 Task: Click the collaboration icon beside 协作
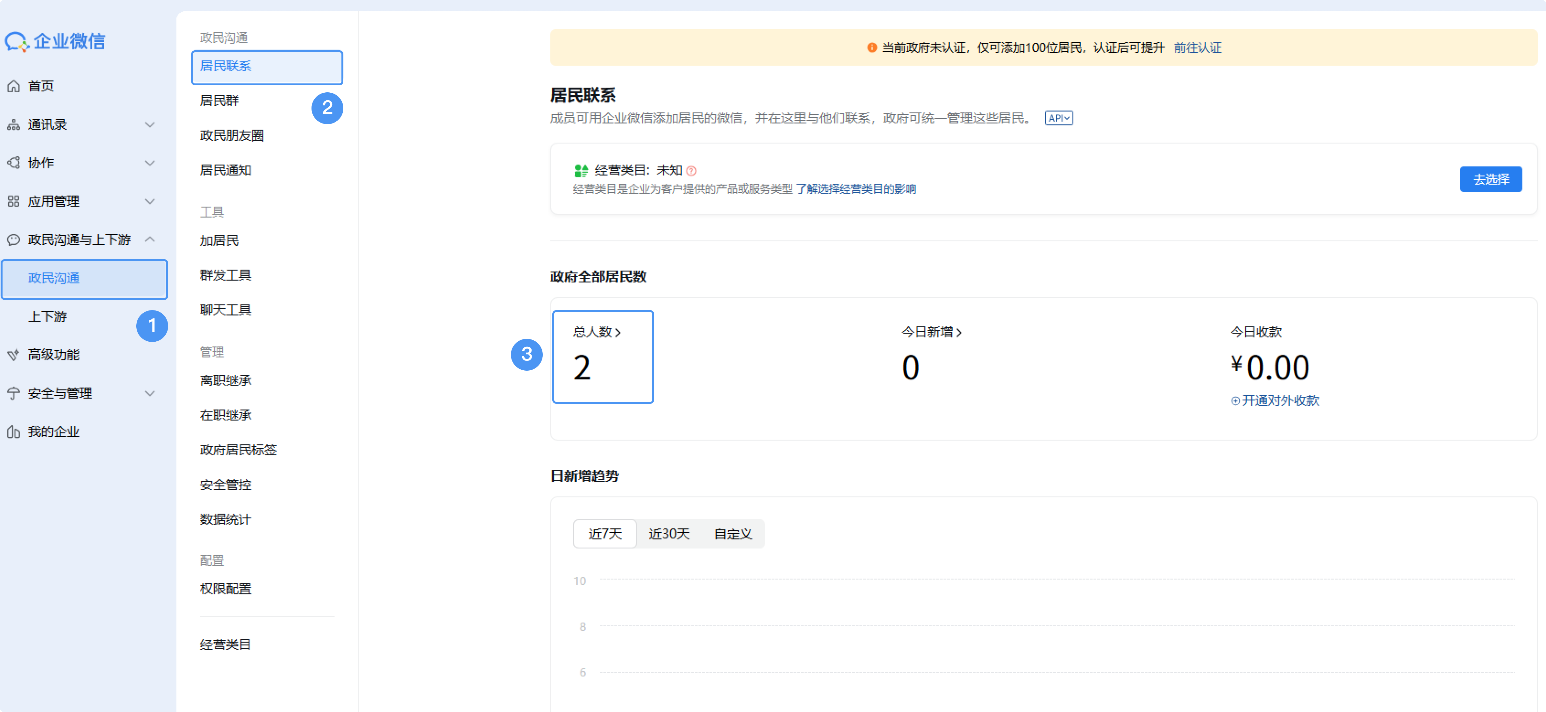pyautogui.click(x=13, y=163)
